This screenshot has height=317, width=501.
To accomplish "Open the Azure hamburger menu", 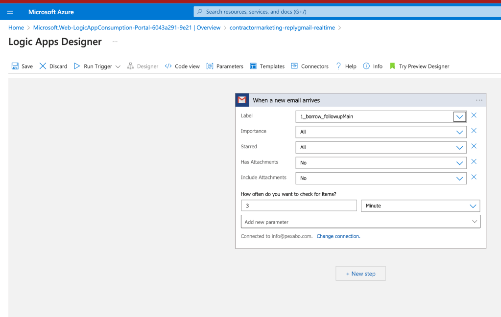I will coord(10,12).
